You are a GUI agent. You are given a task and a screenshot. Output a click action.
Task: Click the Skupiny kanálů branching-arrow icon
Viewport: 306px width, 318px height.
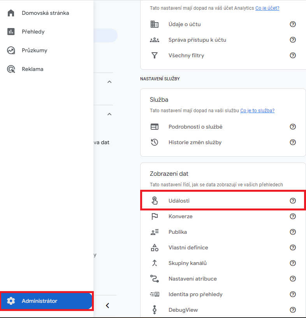[155, 263]
